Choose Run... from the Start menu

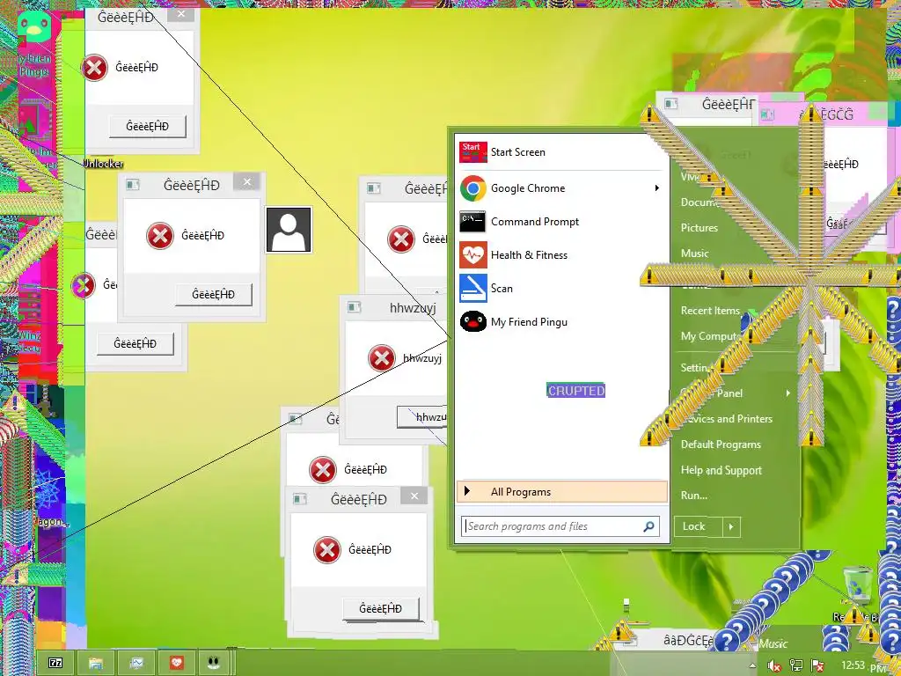tap(693, 496)
